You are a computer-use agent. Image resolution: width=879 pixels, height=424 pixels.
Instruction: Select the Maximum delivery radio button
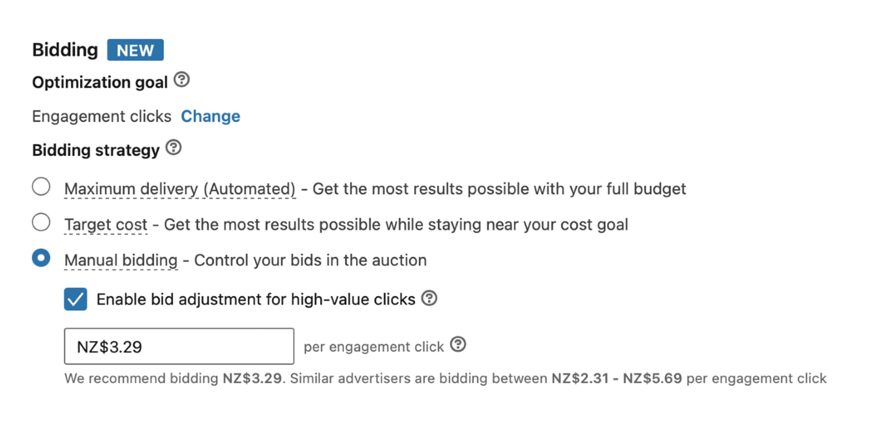41,187
